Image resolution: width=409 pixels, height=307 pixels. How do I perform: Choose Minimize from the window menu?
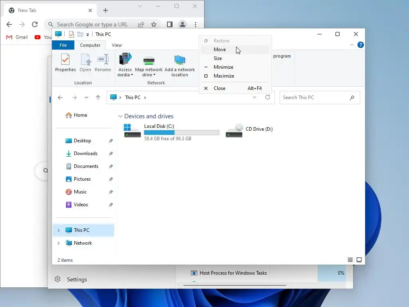235,67
